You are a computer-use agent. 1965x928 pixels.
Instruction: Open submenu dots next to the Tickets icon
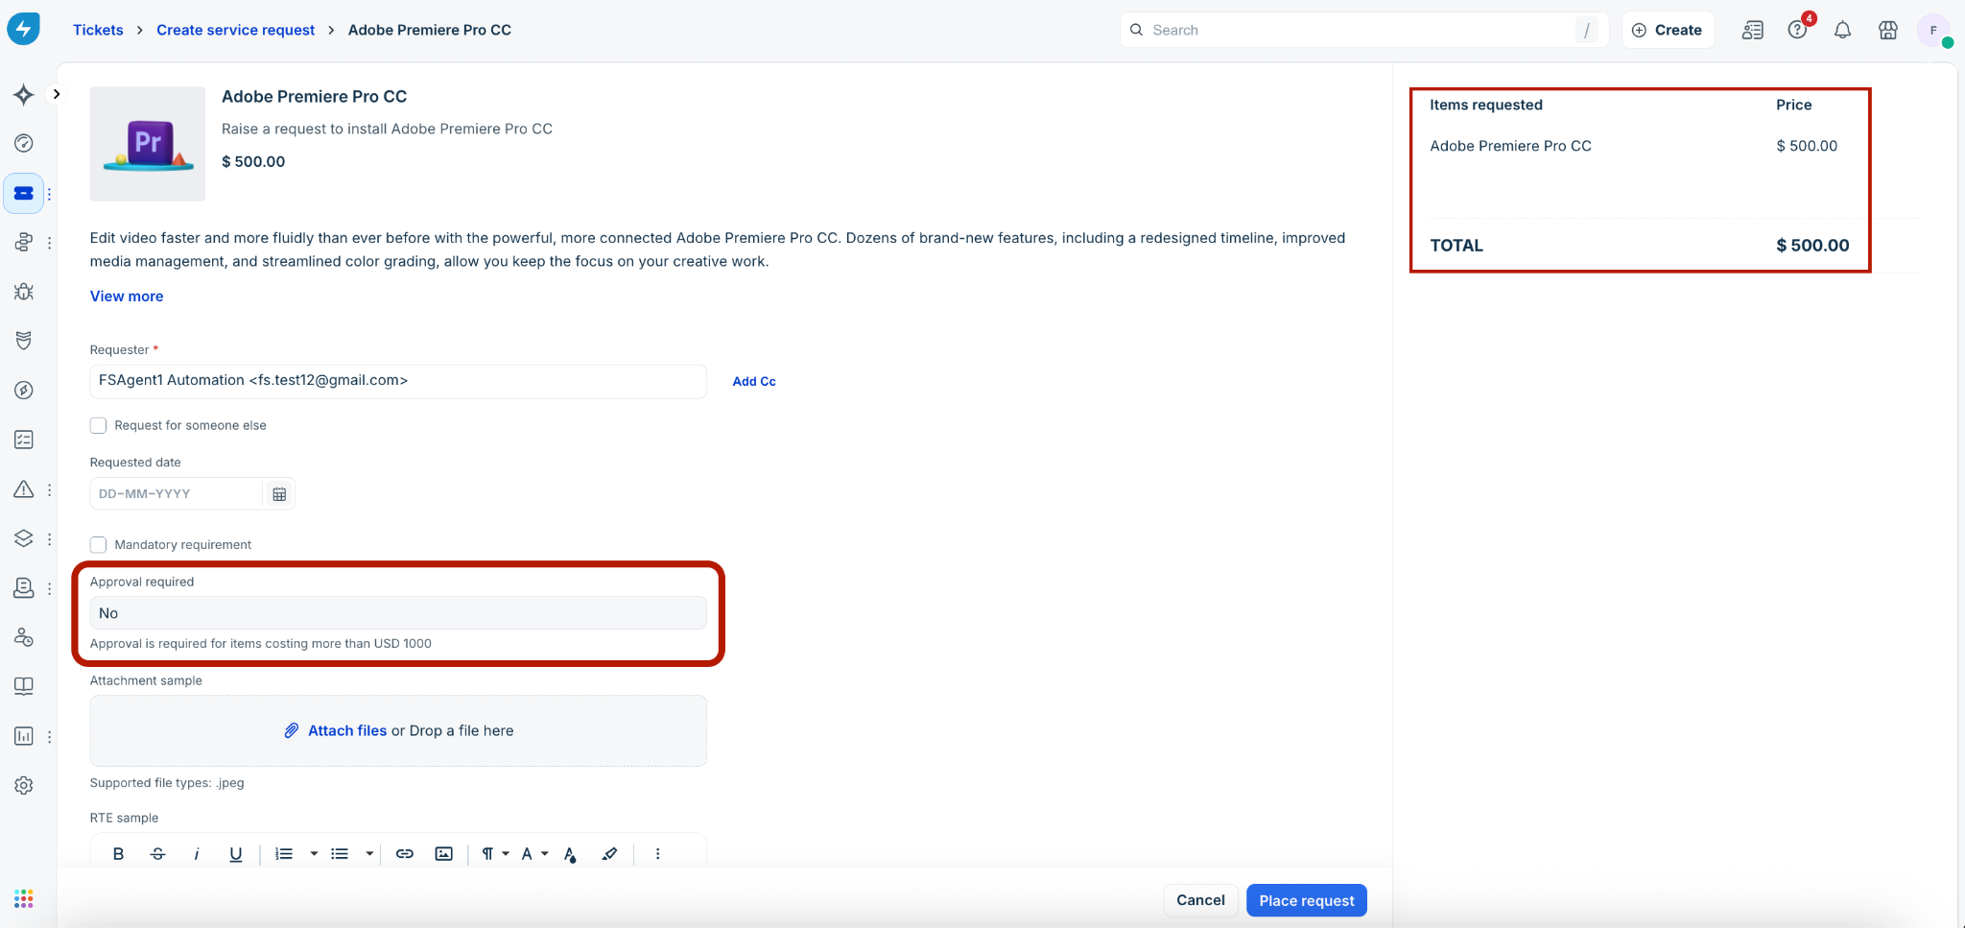click(x=49, y=194)
